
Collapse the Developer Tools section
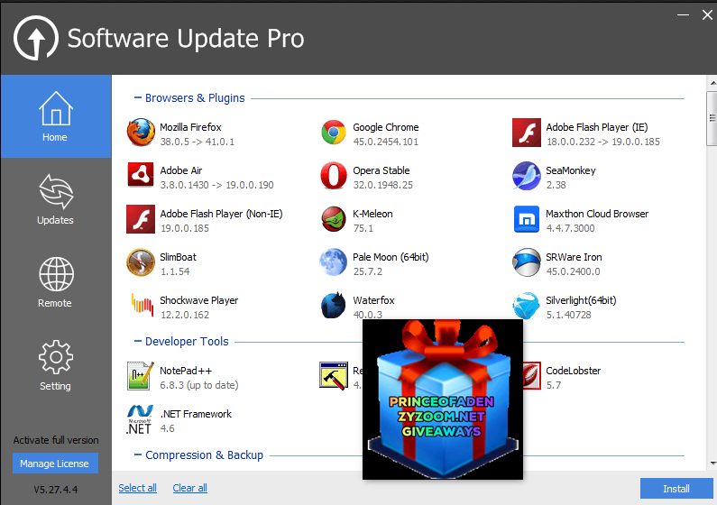coord(138,342)
